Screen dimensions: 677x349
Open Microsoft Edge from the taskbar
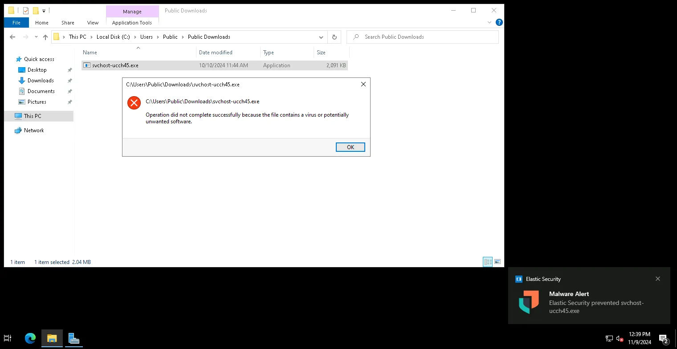click(x=30, y=338)
